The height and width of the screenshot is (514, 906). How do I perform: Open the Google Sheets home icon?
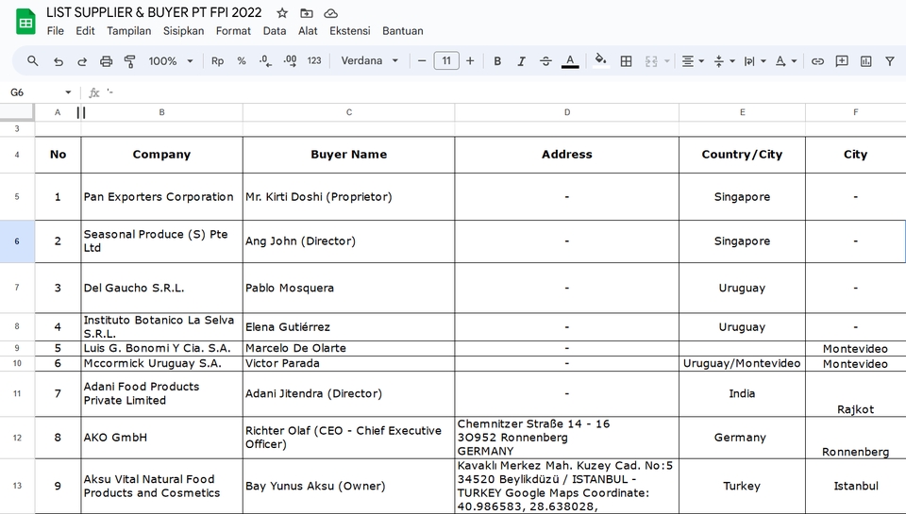pyautogui.click(x=26, y=22)
